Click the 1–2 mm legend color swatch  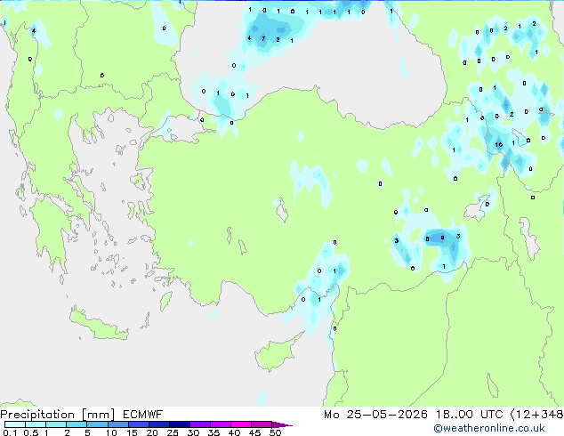point(56,424)
